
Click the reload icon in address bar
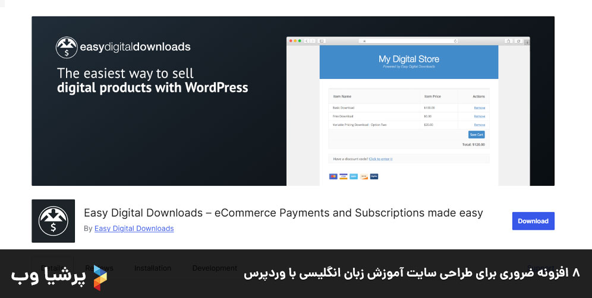point(455,41)
